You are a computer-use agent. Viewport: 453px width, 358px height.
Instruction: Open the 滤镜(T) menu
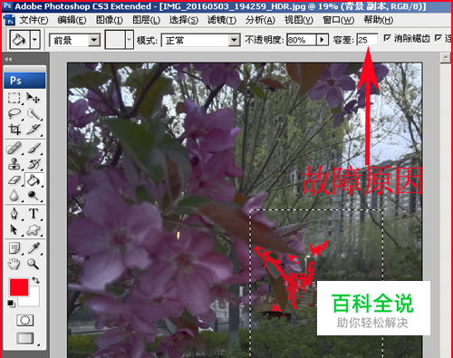coord(222,20)
